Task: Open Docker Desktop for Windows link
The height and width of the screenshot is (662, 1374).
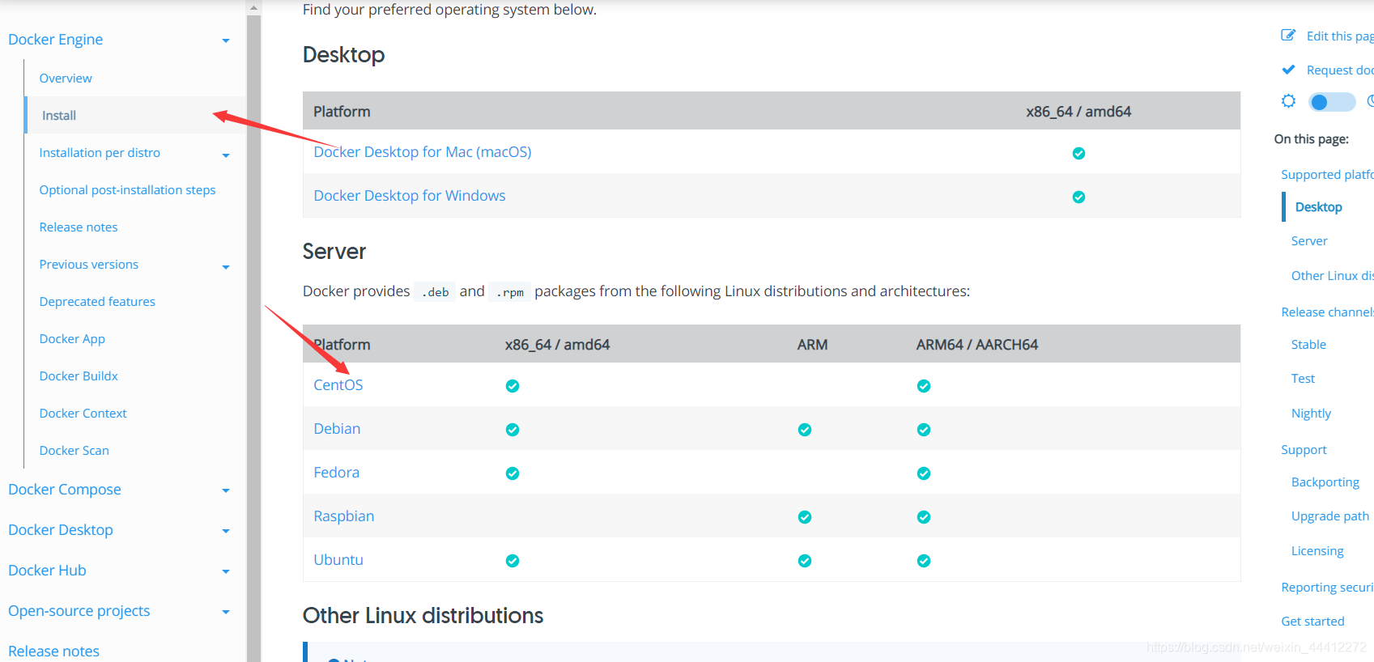Action: click(410, 196)
